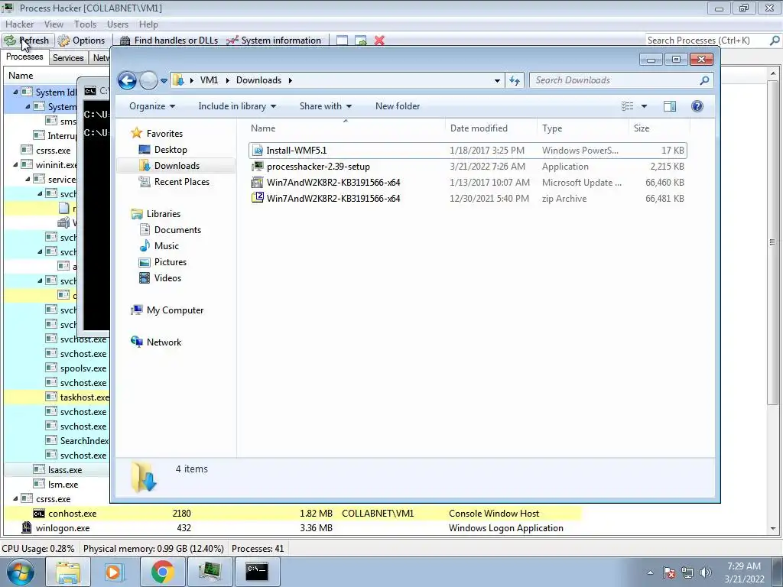
Task: Toggle the preview pane button
Action: click(x=670, y=105)
